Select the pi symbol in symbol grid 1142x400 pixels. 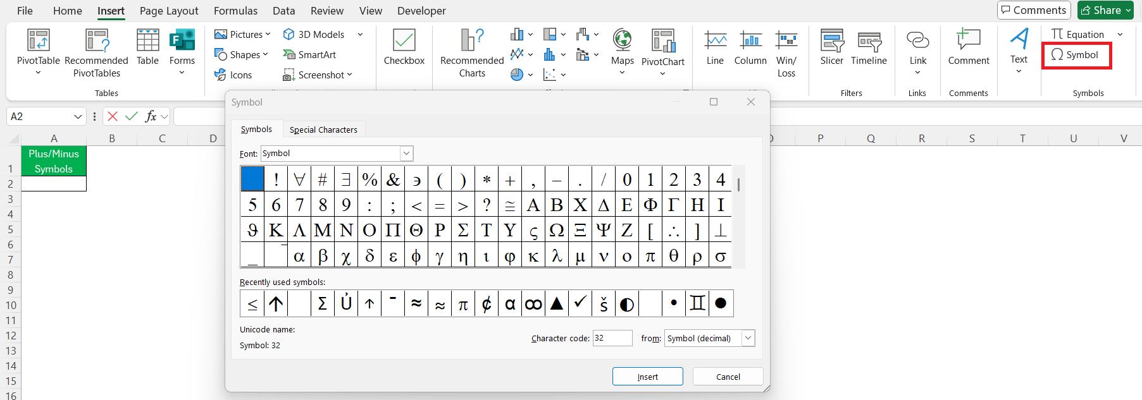pos(650,256)
